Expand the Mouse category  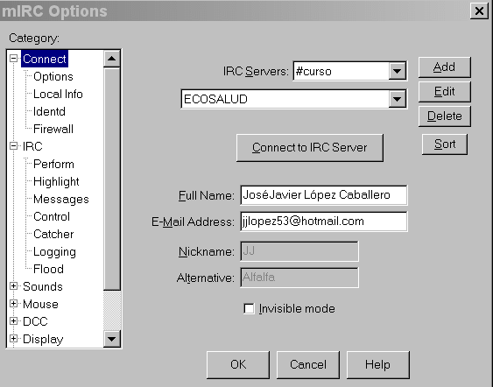coord(13,304)
